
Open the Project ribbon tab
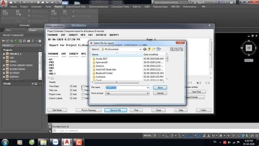tap(24, 6)
